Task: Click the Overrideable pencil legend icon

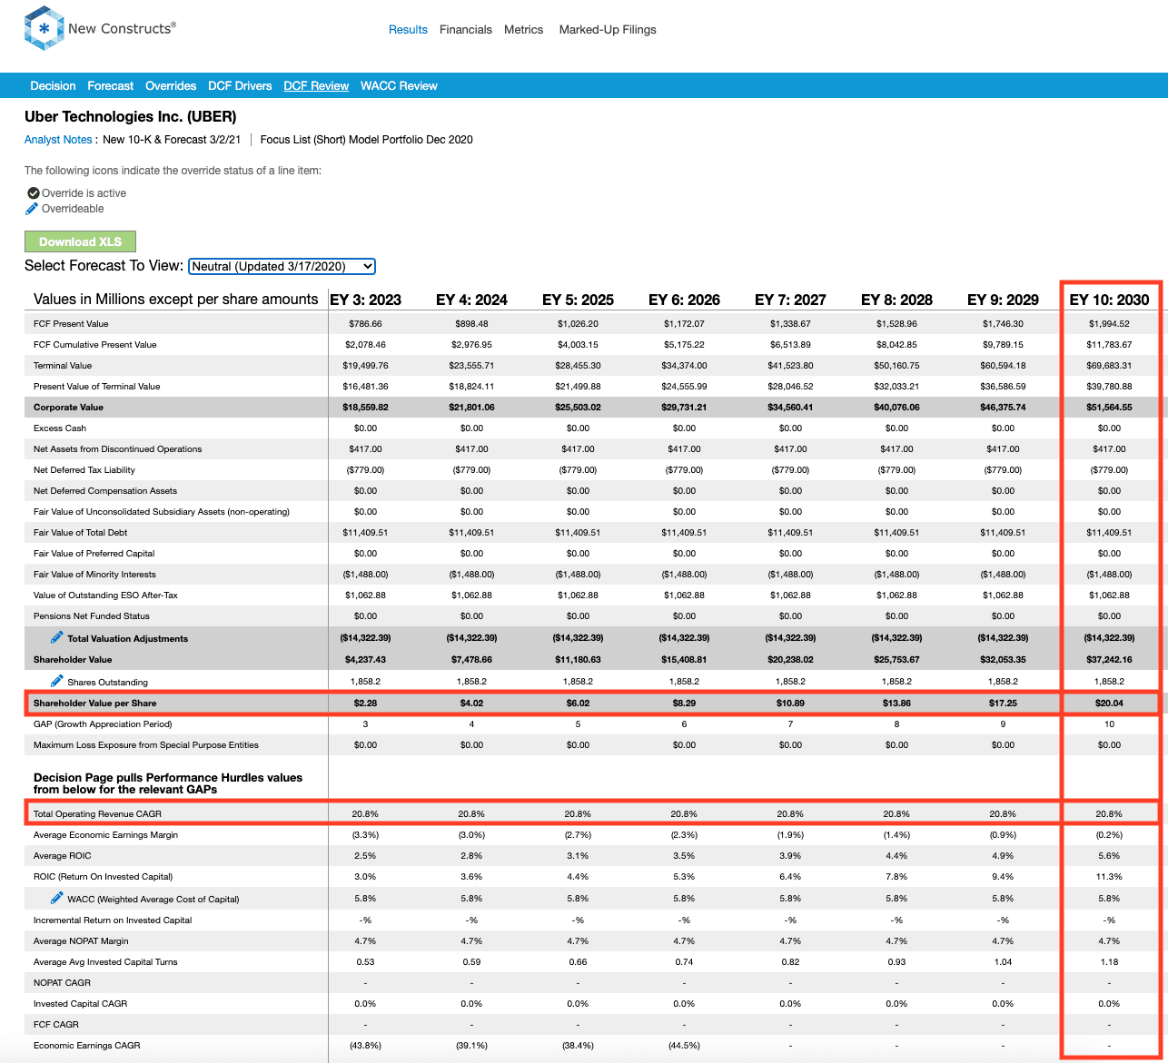Action: point(33,209)
